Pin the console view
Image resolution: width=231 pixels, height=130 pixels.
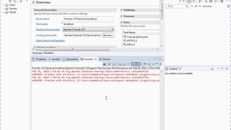[x=144, y=64]
